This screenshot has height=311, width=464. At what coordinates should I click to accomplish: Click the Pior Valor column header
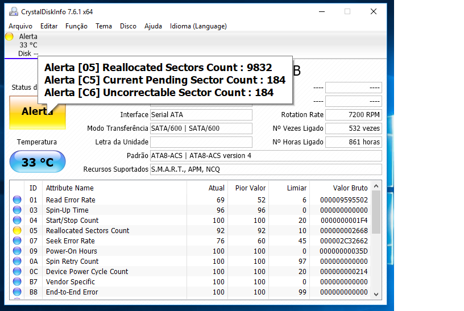(x=248, y=188)
